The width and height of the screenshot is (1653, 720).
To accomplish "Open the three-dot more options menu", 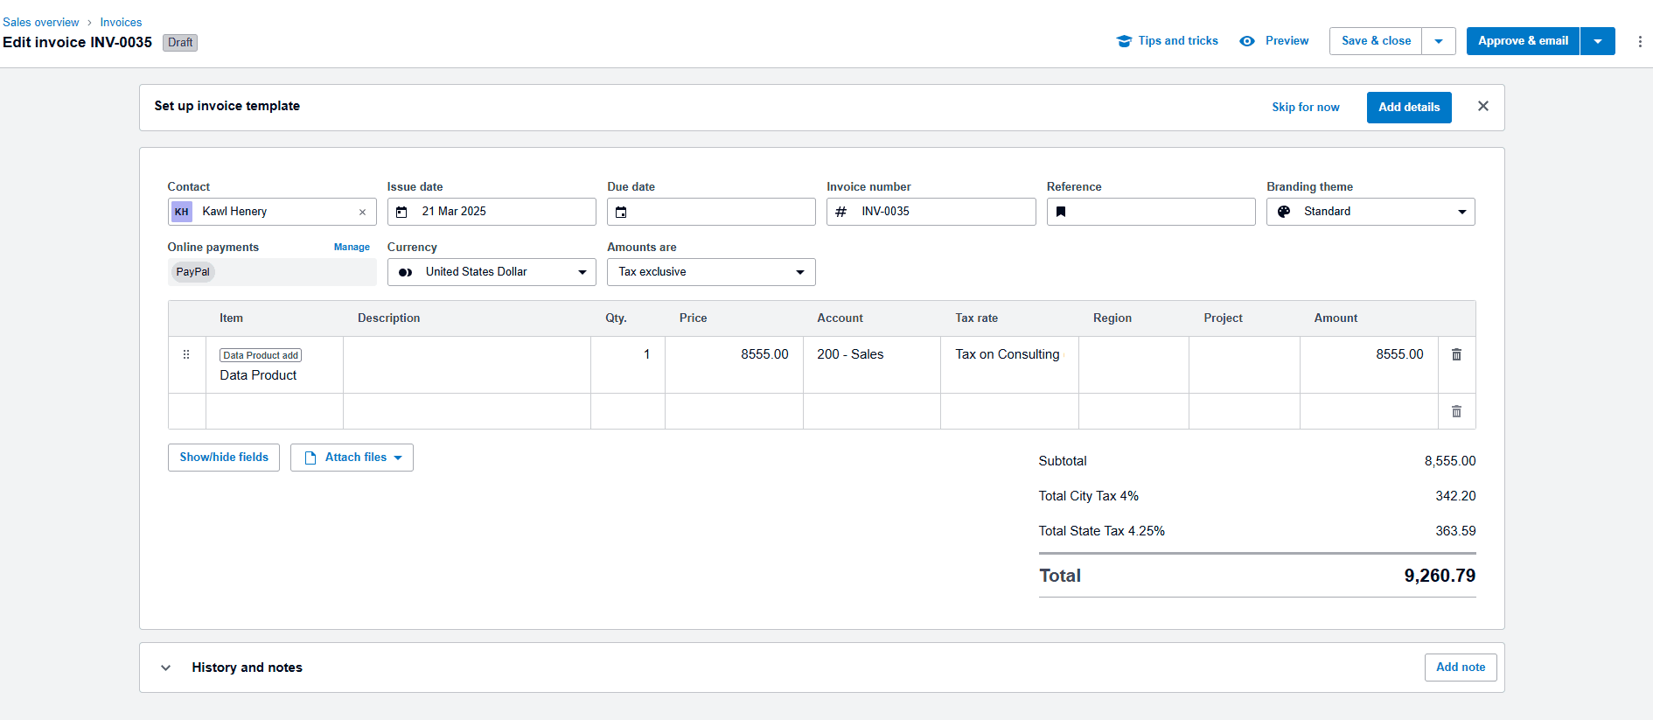I will coord(1639,41).
